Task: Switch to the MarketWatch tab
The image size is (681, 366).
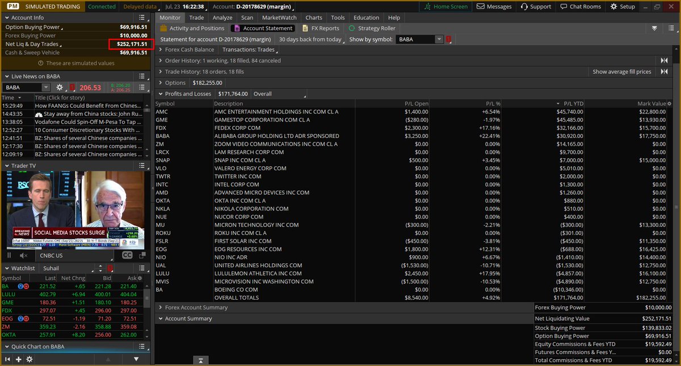Action: (x=279, y=18)
